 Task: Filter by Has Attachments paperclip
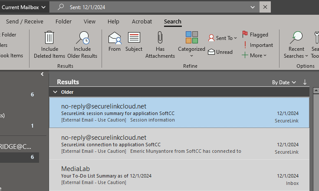pyautogui.click(x=160, y=37)
